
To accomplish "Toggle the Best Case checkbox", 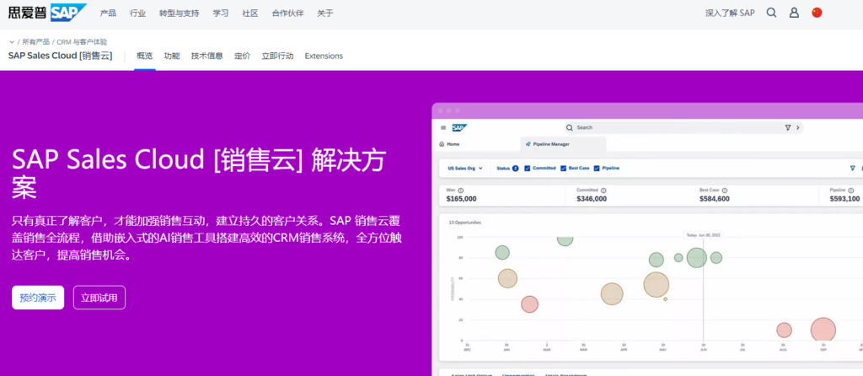I will pos(564,169).
